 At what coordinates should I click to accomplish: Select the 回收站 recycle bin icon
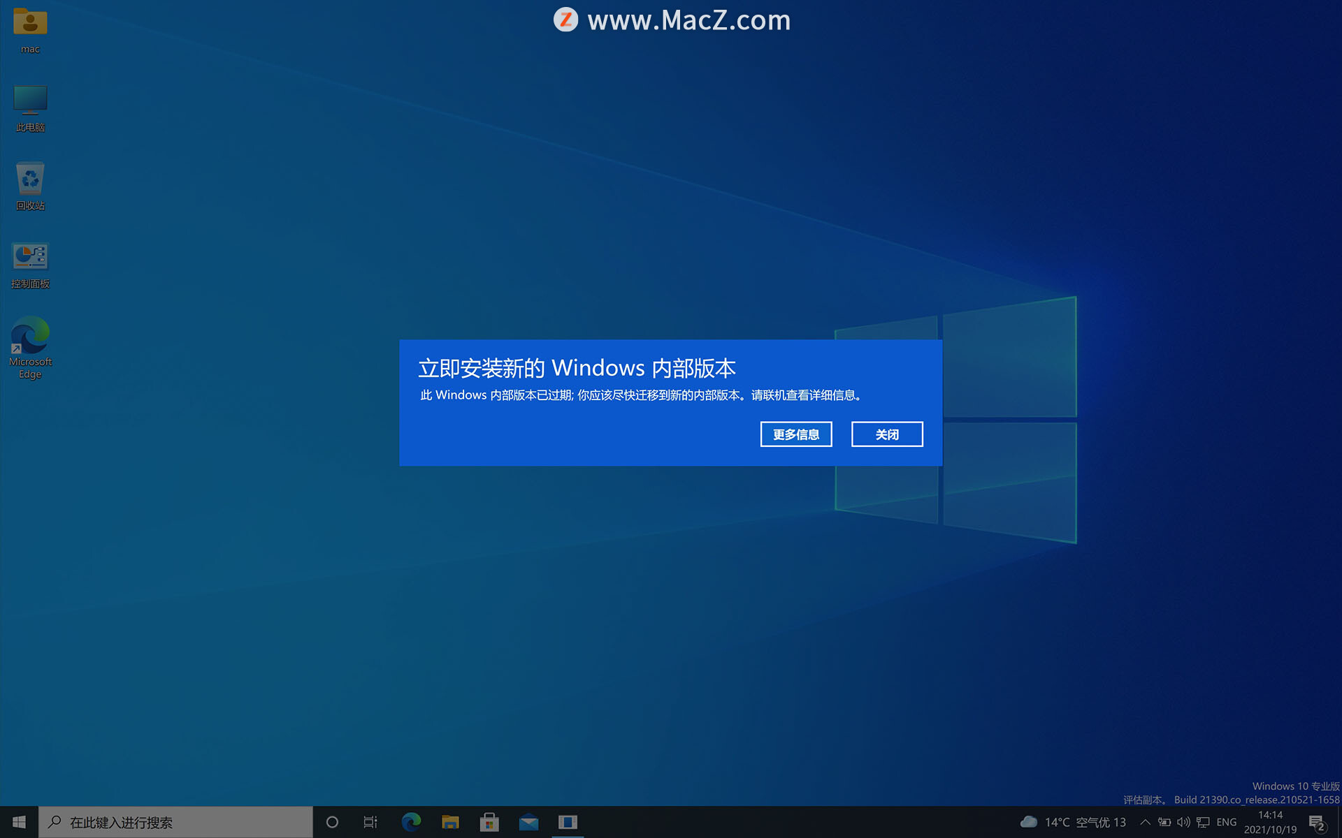click(x=30, y=186)
